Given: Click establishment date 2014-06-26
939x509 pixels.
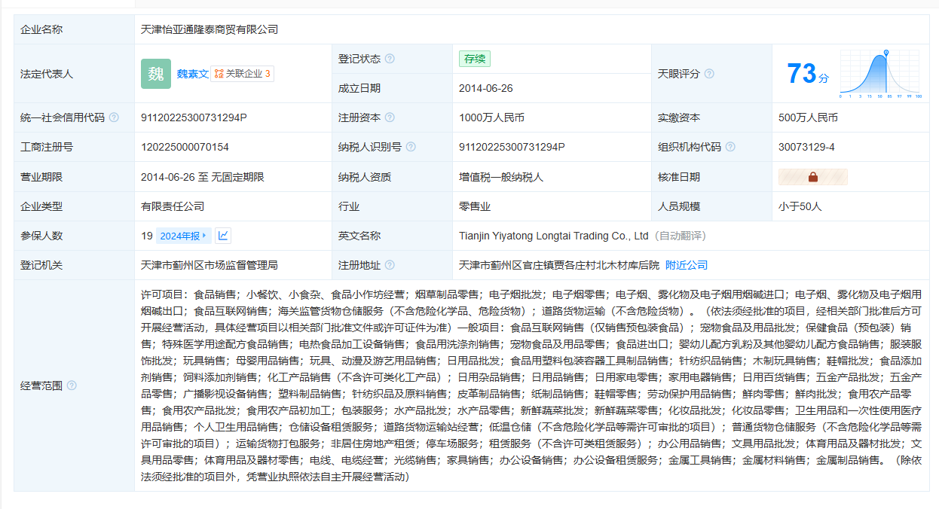Looking at the screenshot, I should coord(486,88).
